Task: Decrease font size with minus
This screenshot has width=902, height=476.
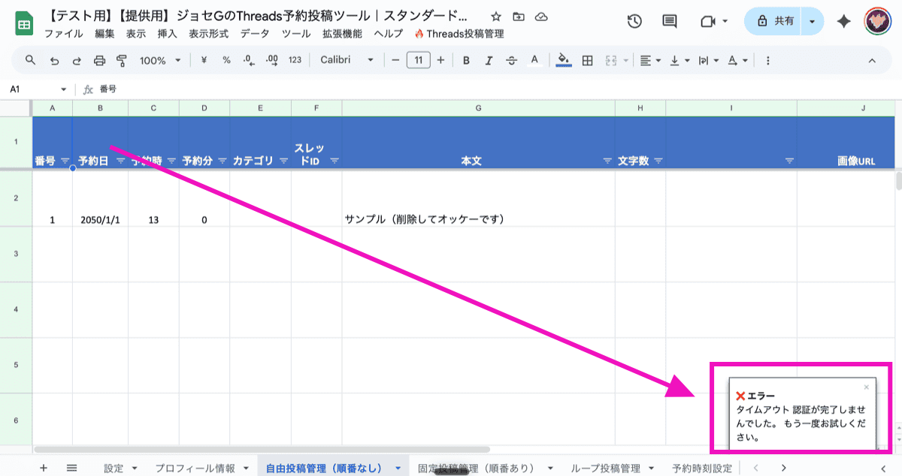Action: pos(395,60)
